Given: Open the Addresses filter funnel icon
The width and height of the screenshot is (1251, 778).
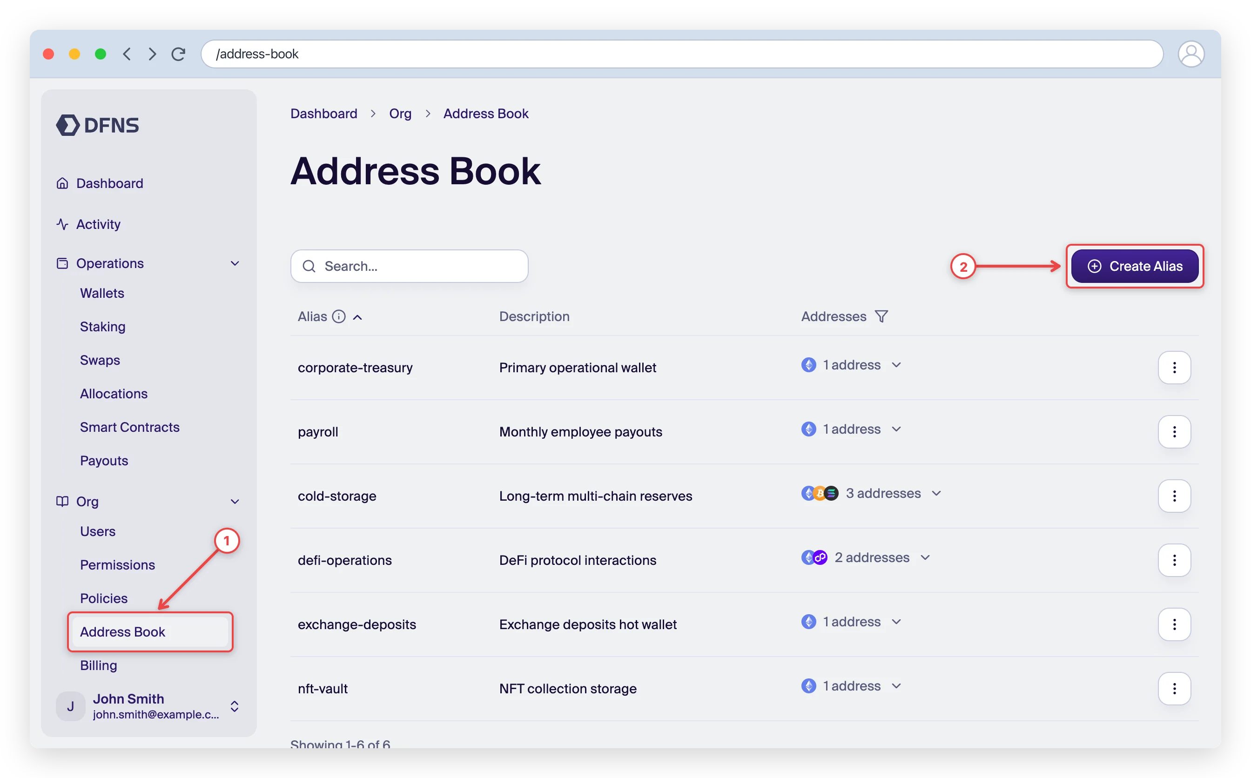Looking at the screenshot, I should tap(881, 316).
